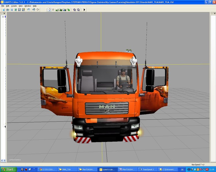The image size is (216, 172).
Task: Click the orange system tray icon
Action: click(x=198, y=169)
